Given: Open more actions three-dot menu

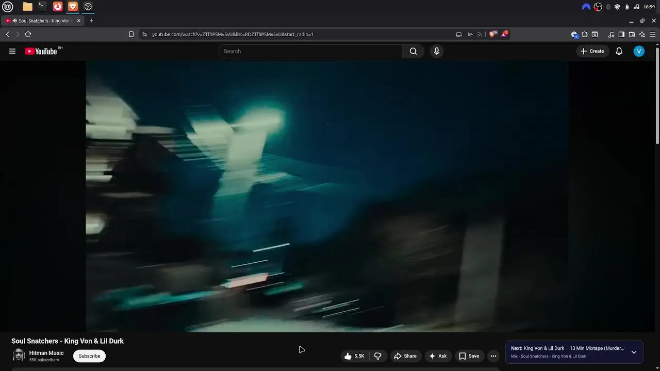Looking at the screenshot, I should pos(493,356).
